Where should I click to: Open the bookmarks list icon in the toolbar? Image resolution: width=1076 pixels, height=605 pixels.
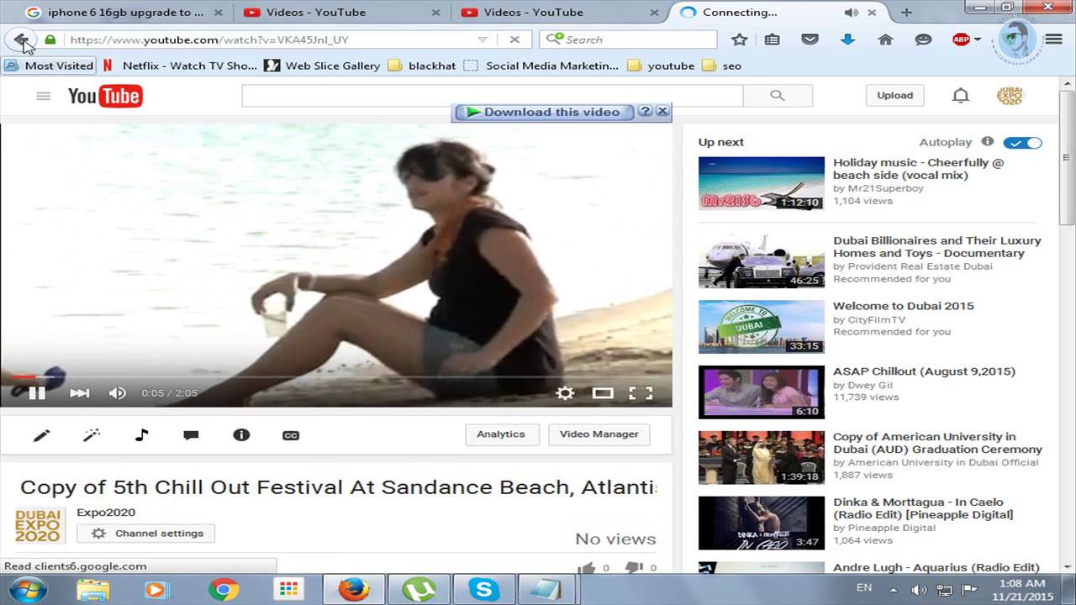click(x=772, y=39)
